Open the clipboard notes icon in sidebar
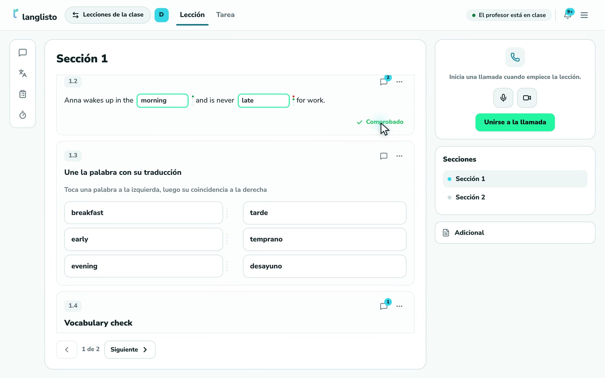The image size is (605, 378). (23, 94)
